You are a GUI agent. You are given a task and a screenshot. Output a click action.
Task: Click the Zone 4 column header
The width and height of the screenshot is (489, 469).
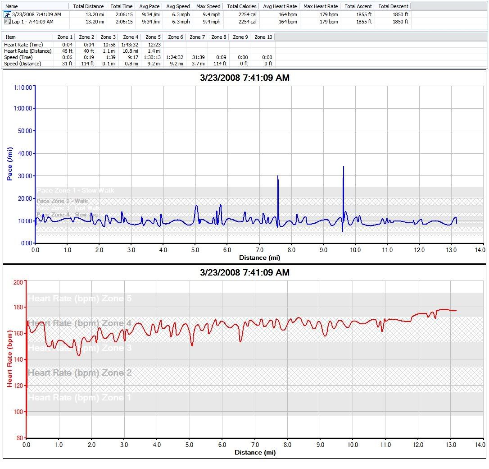[131, 37]
